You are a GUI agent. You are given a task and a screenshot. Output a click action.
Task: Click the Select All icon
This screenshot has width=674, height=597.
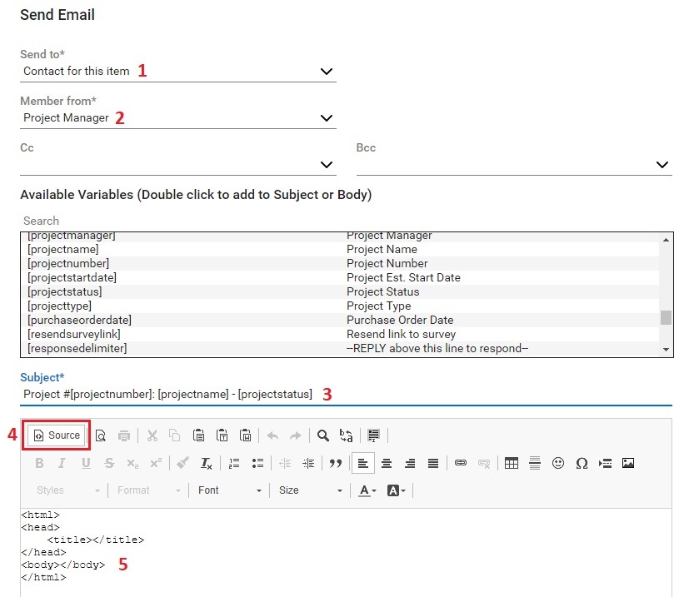tap(373, 435)
